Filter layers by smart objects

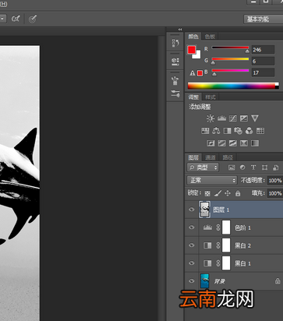coord(276,168)
